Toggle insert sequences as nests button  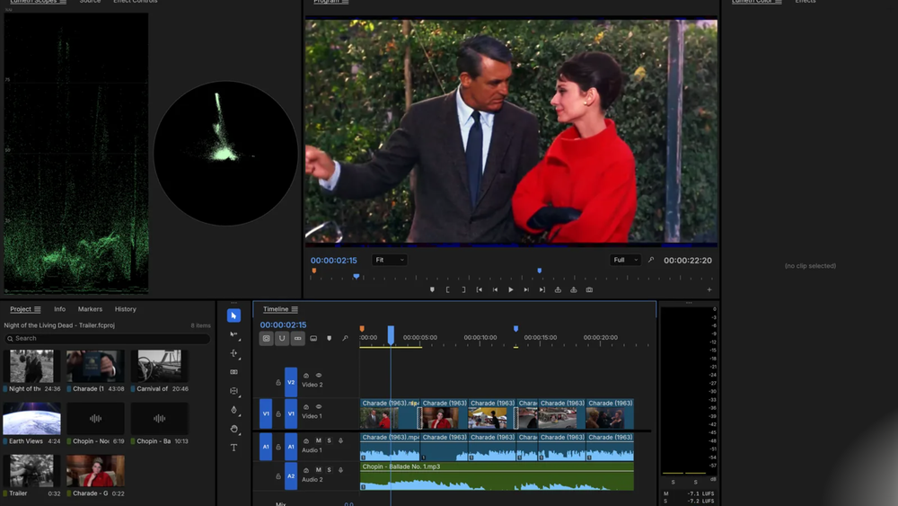(x=267, y=339)
